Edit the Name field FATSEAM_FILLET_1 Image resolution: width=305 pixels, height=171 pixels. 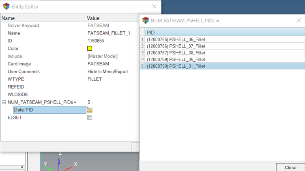tap(109, 33)
